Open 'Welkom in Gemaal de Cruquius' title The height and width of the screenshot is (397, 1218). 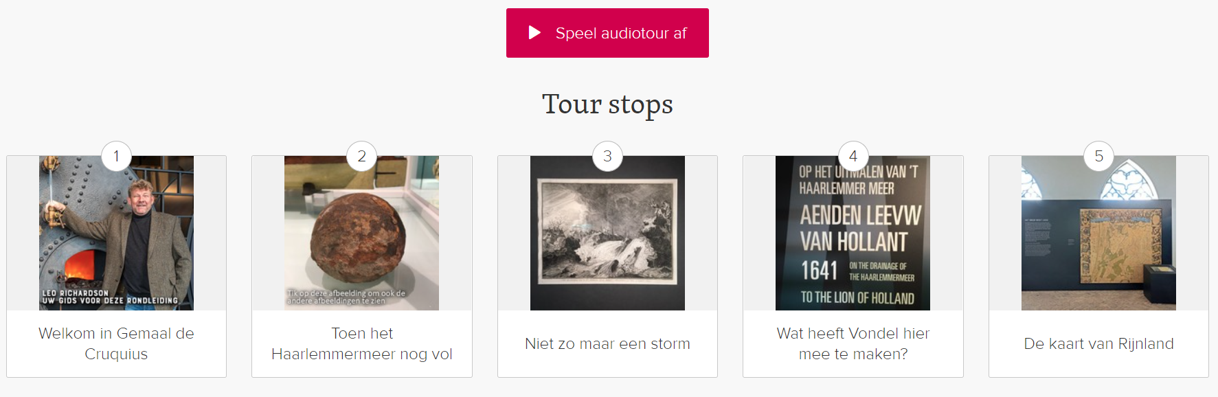(x=116, y=343)
